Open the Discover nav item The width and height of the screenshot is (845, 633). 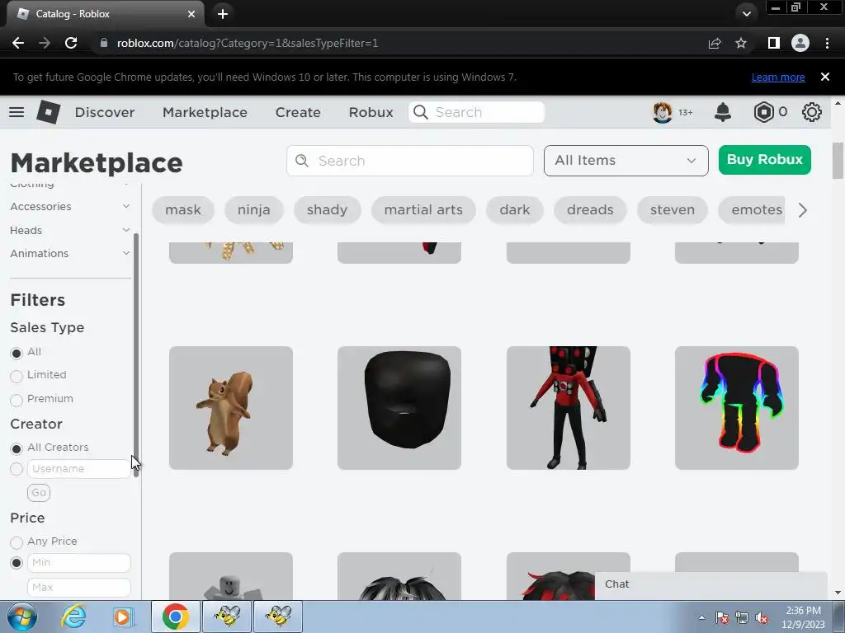click(105, 112)
